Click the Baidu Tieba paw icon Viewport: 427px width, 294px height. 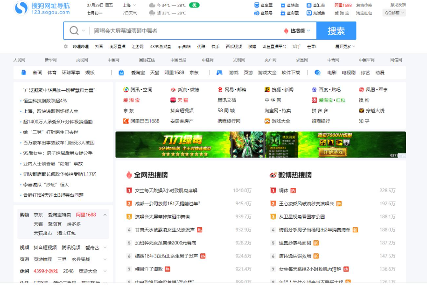point(315,90)
